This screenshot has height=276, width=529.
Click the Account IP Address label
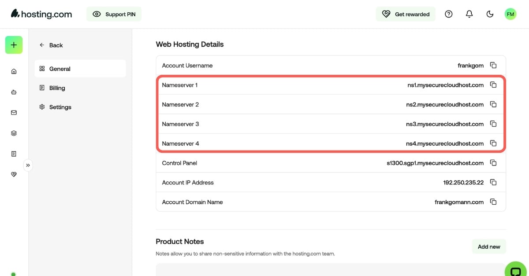click(x=188, y=182)
